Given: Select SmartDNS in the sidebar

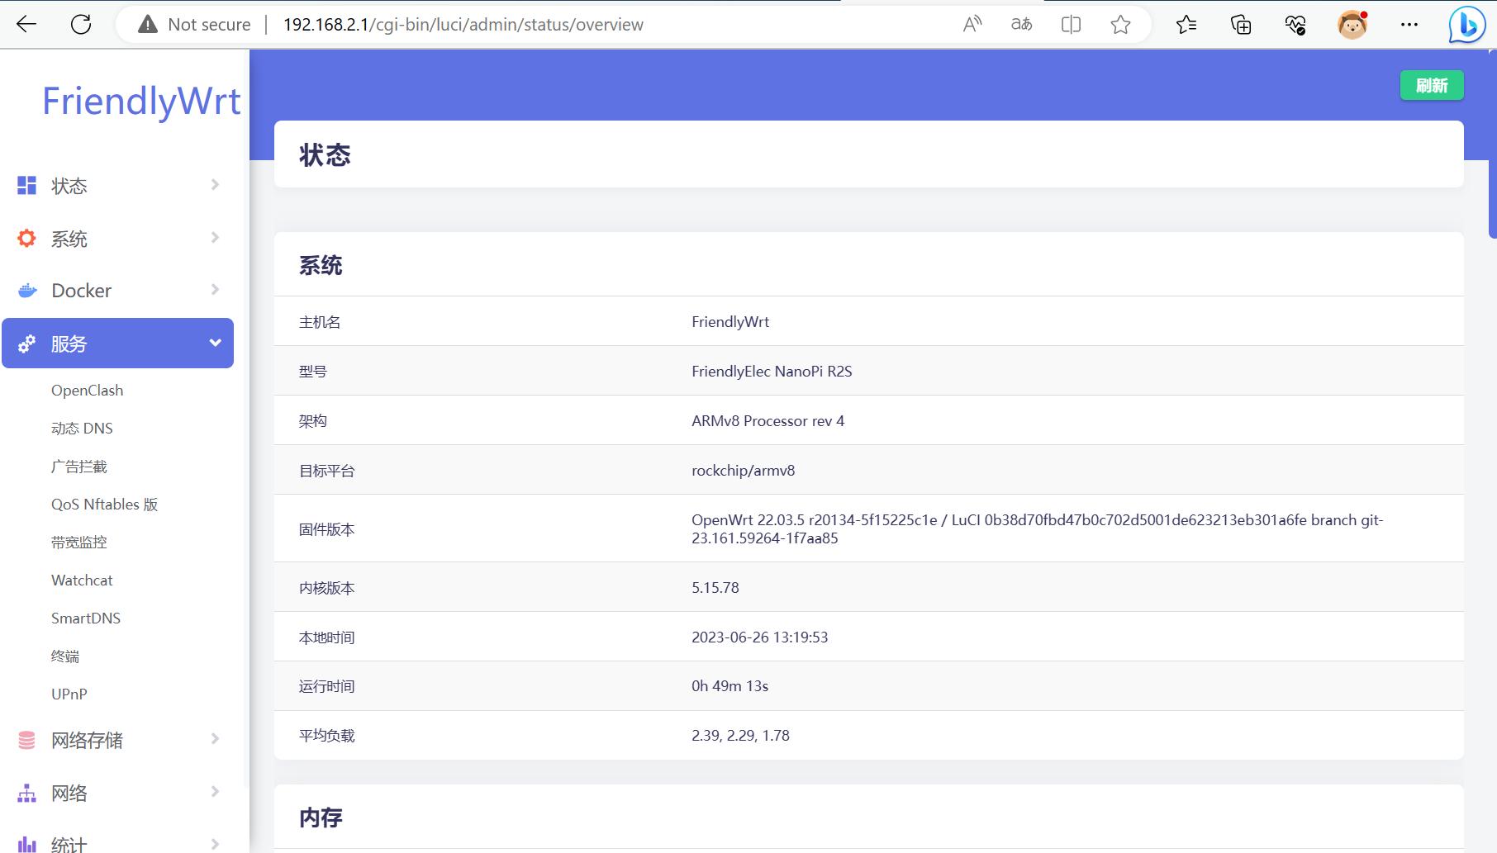Looking at the screenshot, I should [x=86, y=618].
